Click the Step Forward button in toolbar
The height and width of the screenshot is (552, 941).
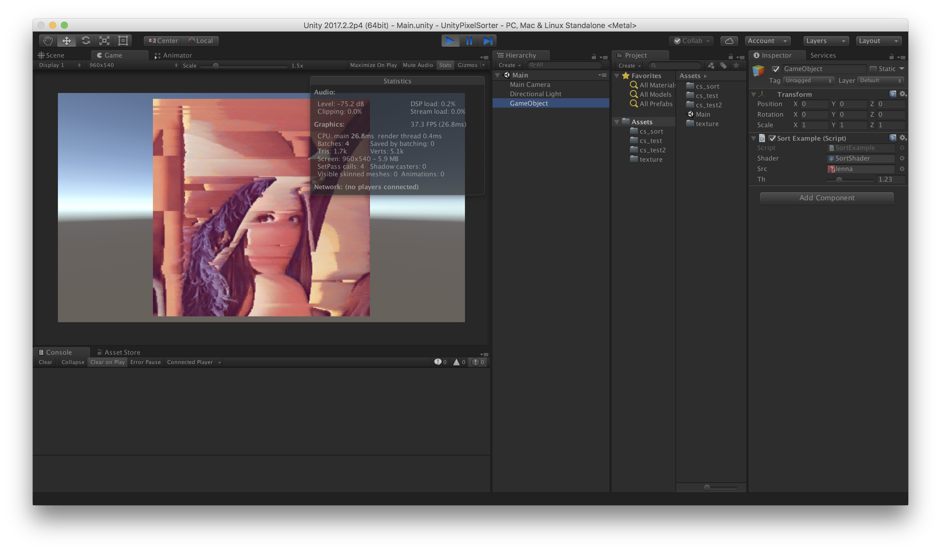488,41
